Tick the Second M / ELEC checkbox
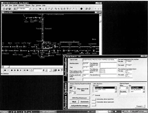148x113 pixels. click(x=94, y=89)
